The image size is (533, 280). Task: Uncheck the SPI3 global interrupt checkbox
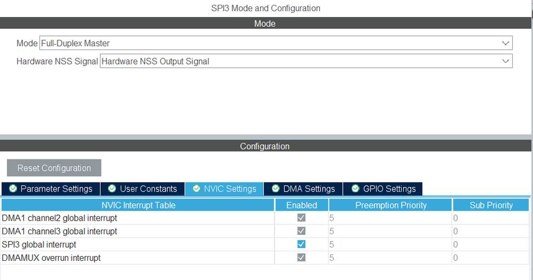[x=301, y=244]
